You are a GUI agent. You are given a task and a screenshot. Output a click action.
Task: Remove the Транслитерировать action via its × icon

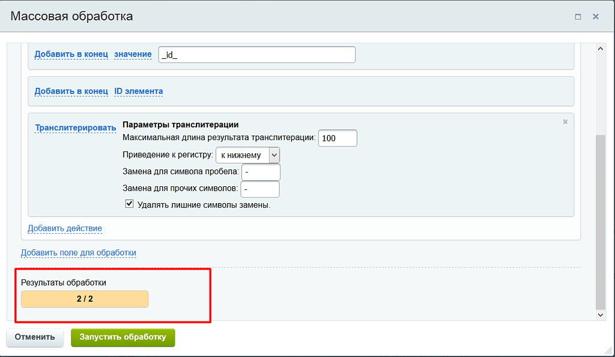[x=565, y=121]
